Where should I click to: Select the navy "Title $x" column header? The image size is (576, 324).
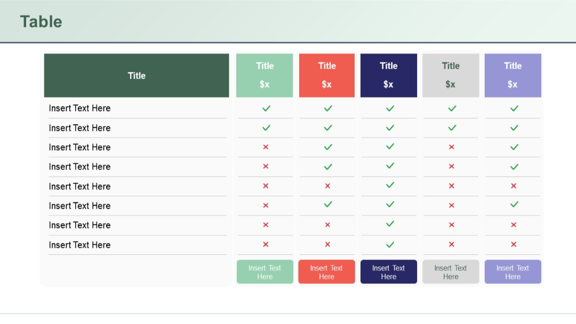coord(389,75)
